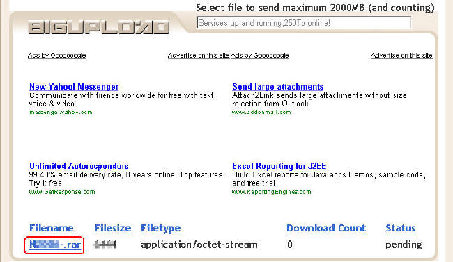Select the download count value 0
This screenshot has width=453, height=262.
[x=290, y=245]
